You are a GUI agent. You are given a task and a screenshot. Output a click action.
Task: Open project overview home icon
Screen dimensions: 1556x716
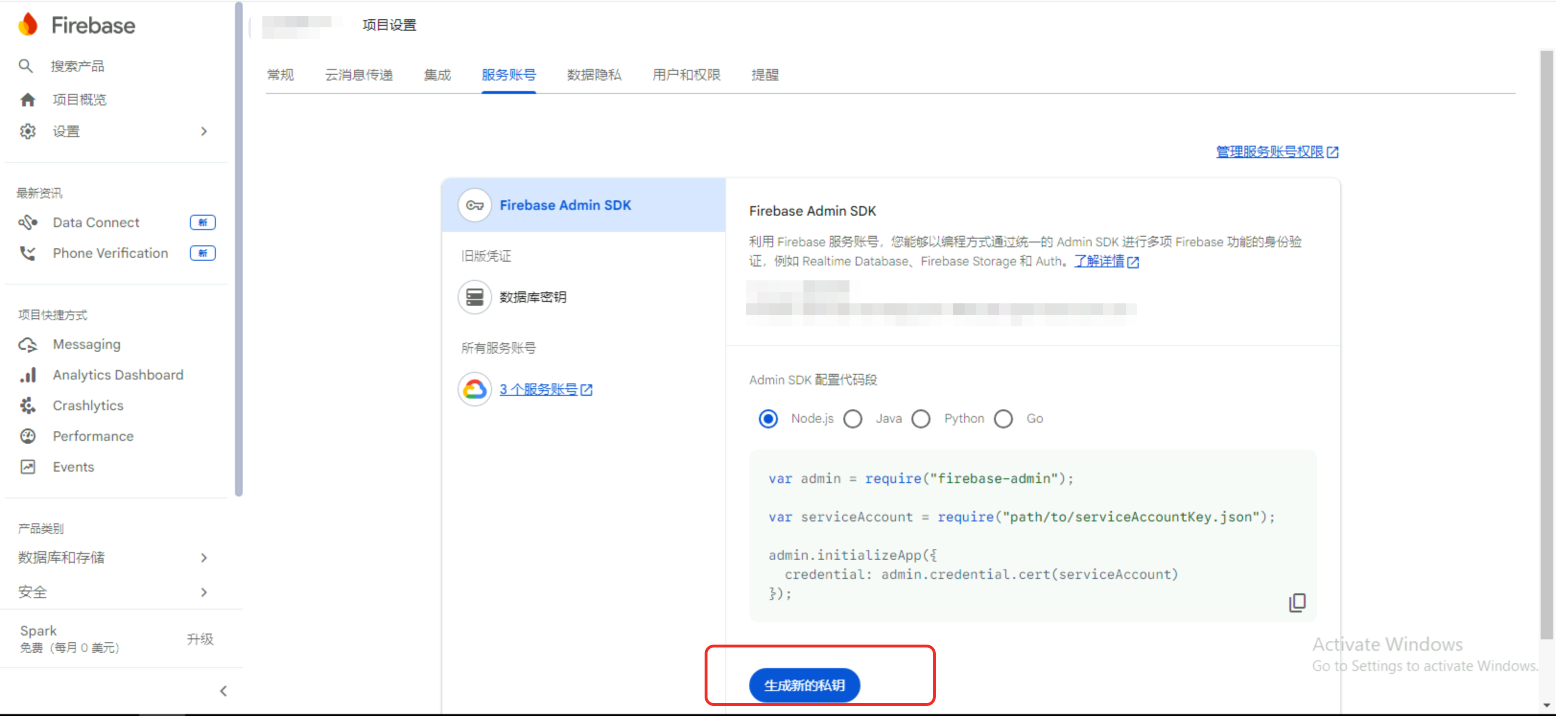[28, 100]
